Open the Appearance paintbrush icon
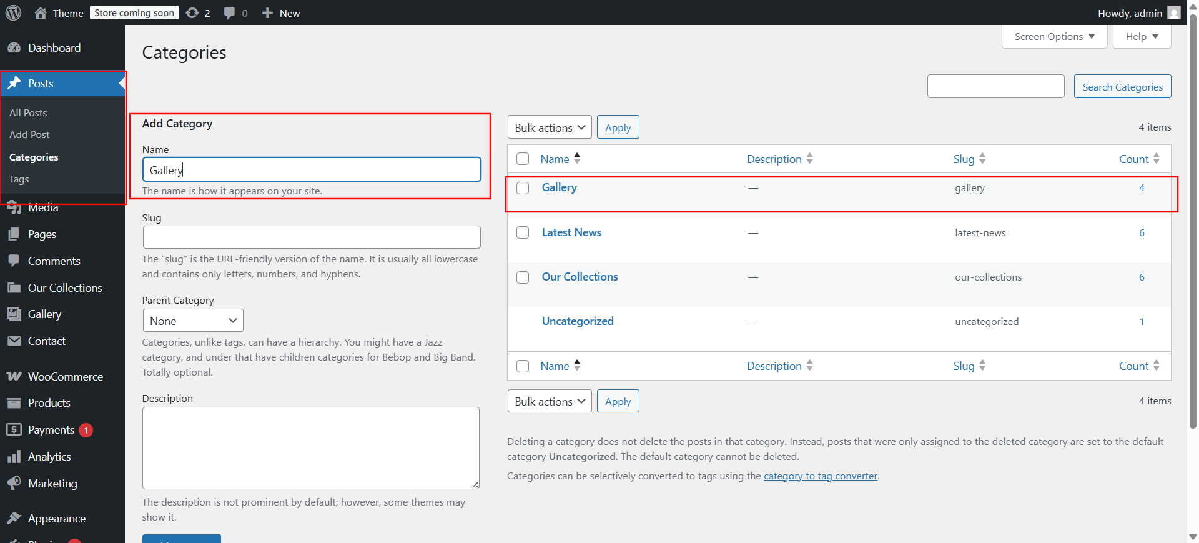This screenshot has height=543, width=1199. [x=14, y=519]
